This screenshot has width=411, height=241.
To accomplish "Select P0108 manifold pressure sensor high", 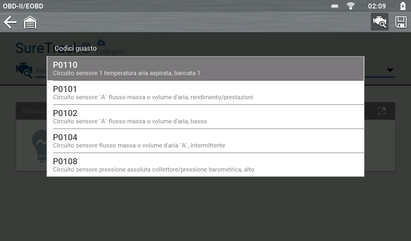I will point(205,165).
